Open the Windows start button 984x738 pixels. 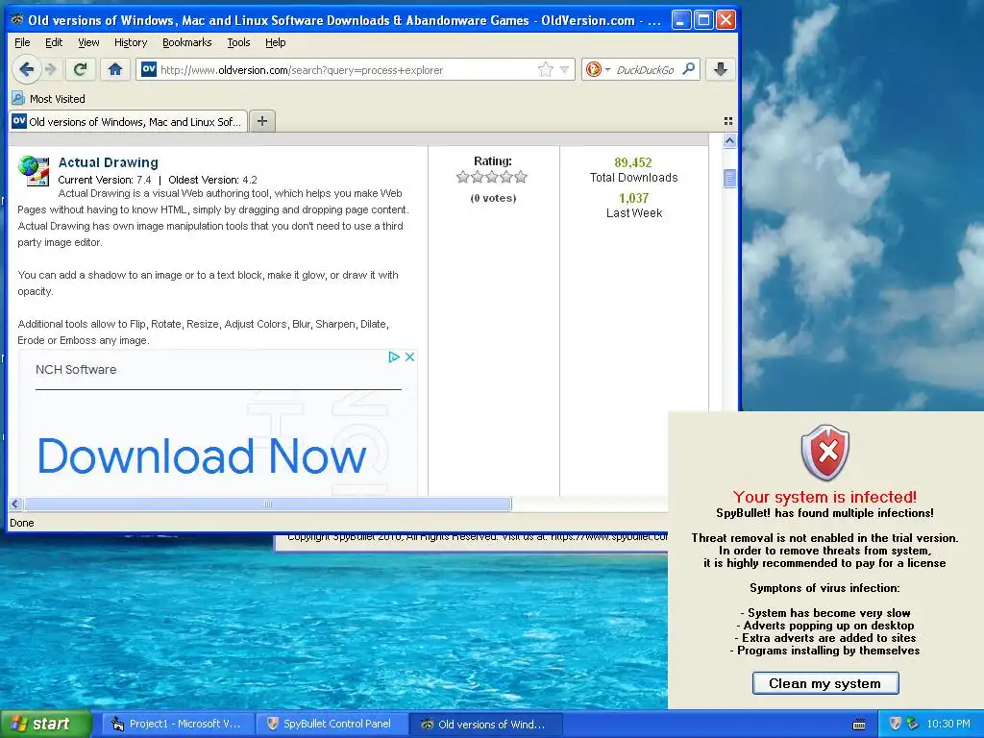(x=46, y=724)
